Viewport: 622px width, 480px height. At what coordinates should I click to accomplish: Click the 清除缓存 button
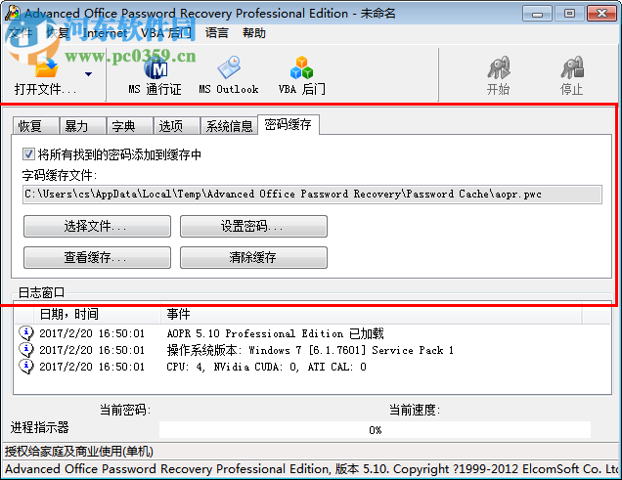pos(253,258)
